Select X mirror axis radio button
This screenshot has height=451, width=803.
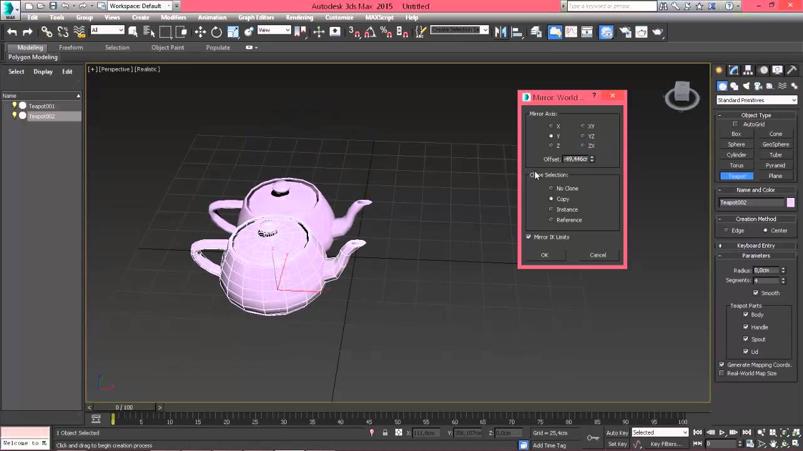pyautogui.click(x=551, y=127)
